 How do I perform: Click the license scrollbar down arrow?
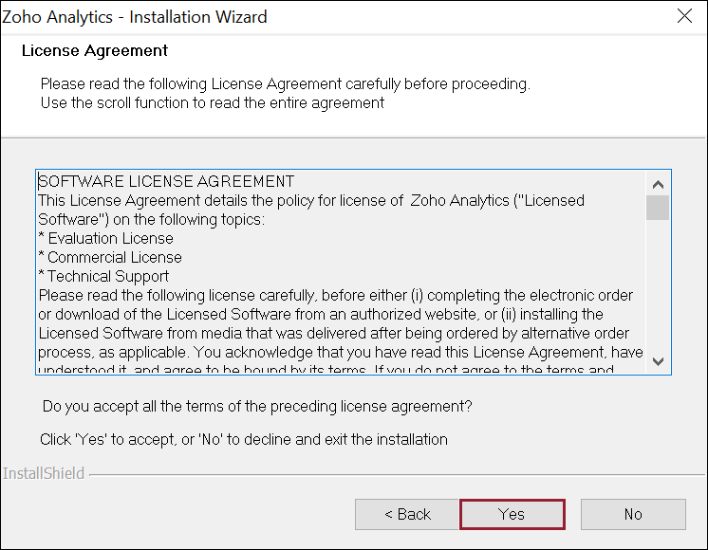658,361
